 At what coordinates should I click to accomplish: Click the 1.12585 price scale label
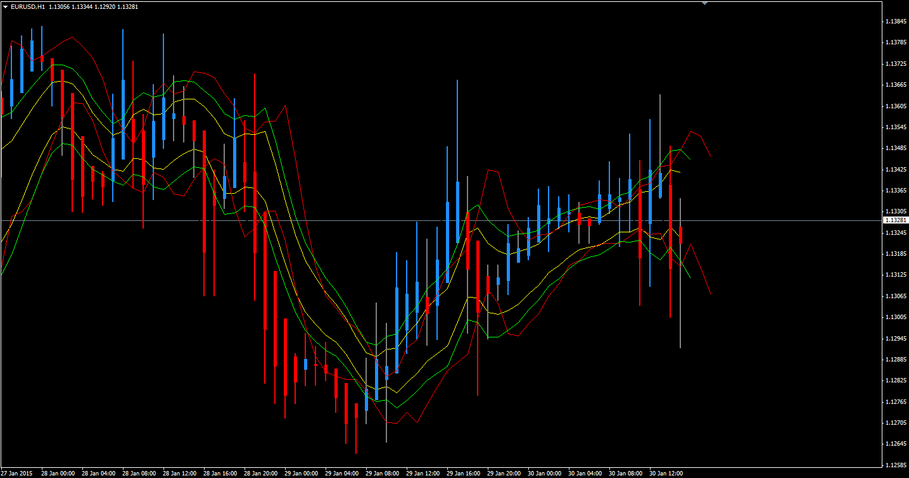[896, 464]
